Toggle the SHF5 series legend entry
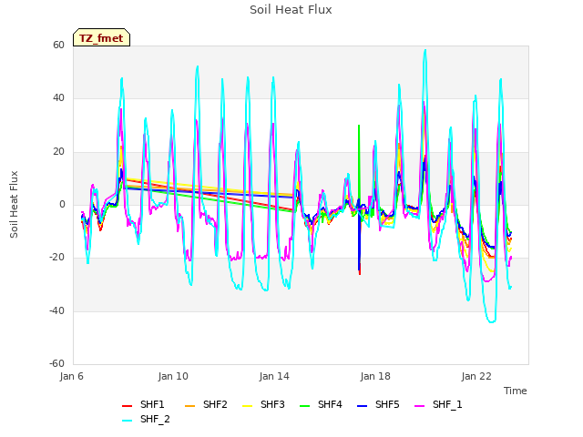Viewport: 583px width, 437px height. point(378,404)
